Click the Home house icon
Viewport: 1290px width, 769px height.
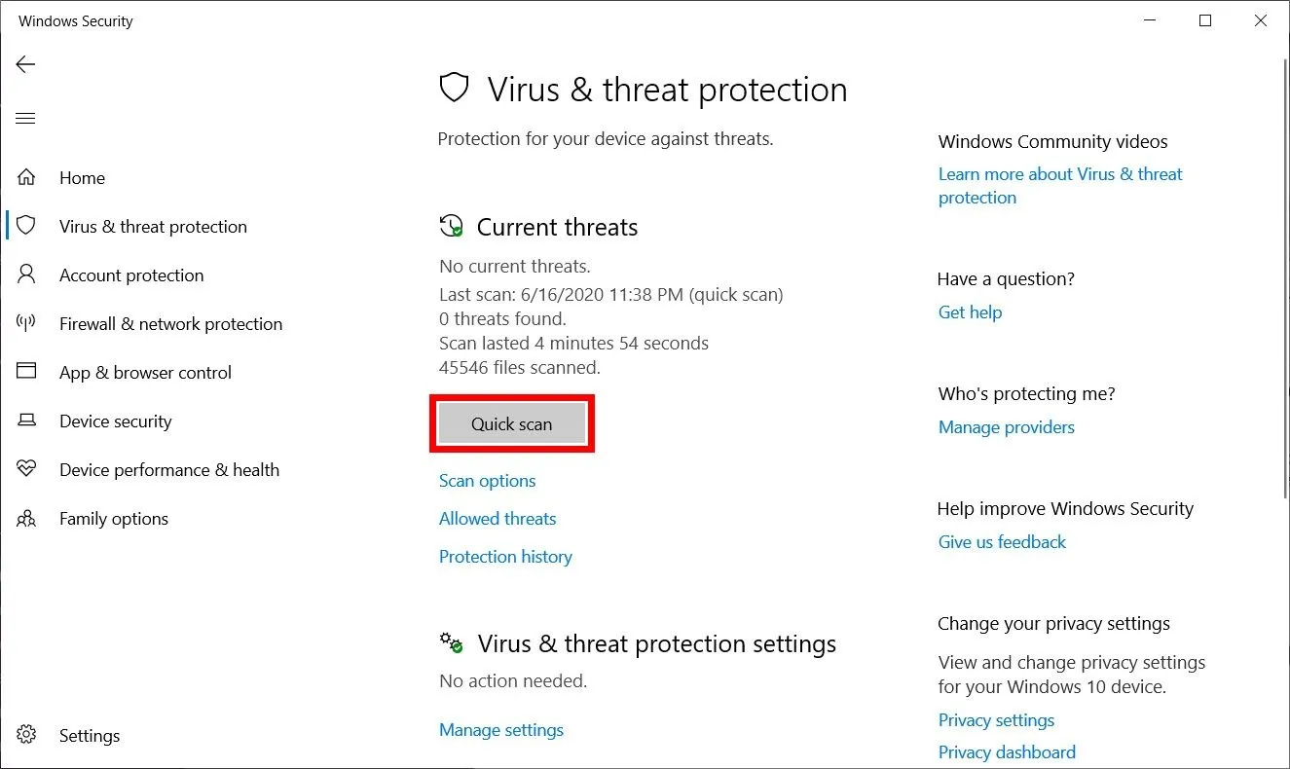pyautogui.click(x=26, y=178)
